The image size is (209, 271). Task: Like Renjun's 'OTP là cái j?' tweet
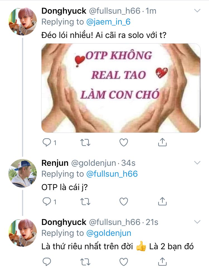[x=123, y=201]
